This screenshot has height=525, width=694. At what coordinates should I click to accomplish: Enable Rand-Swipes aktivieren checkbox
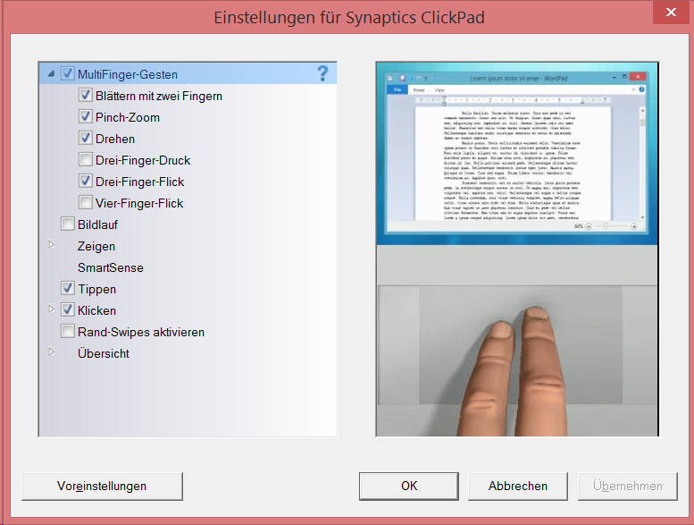tap(68, 331)
